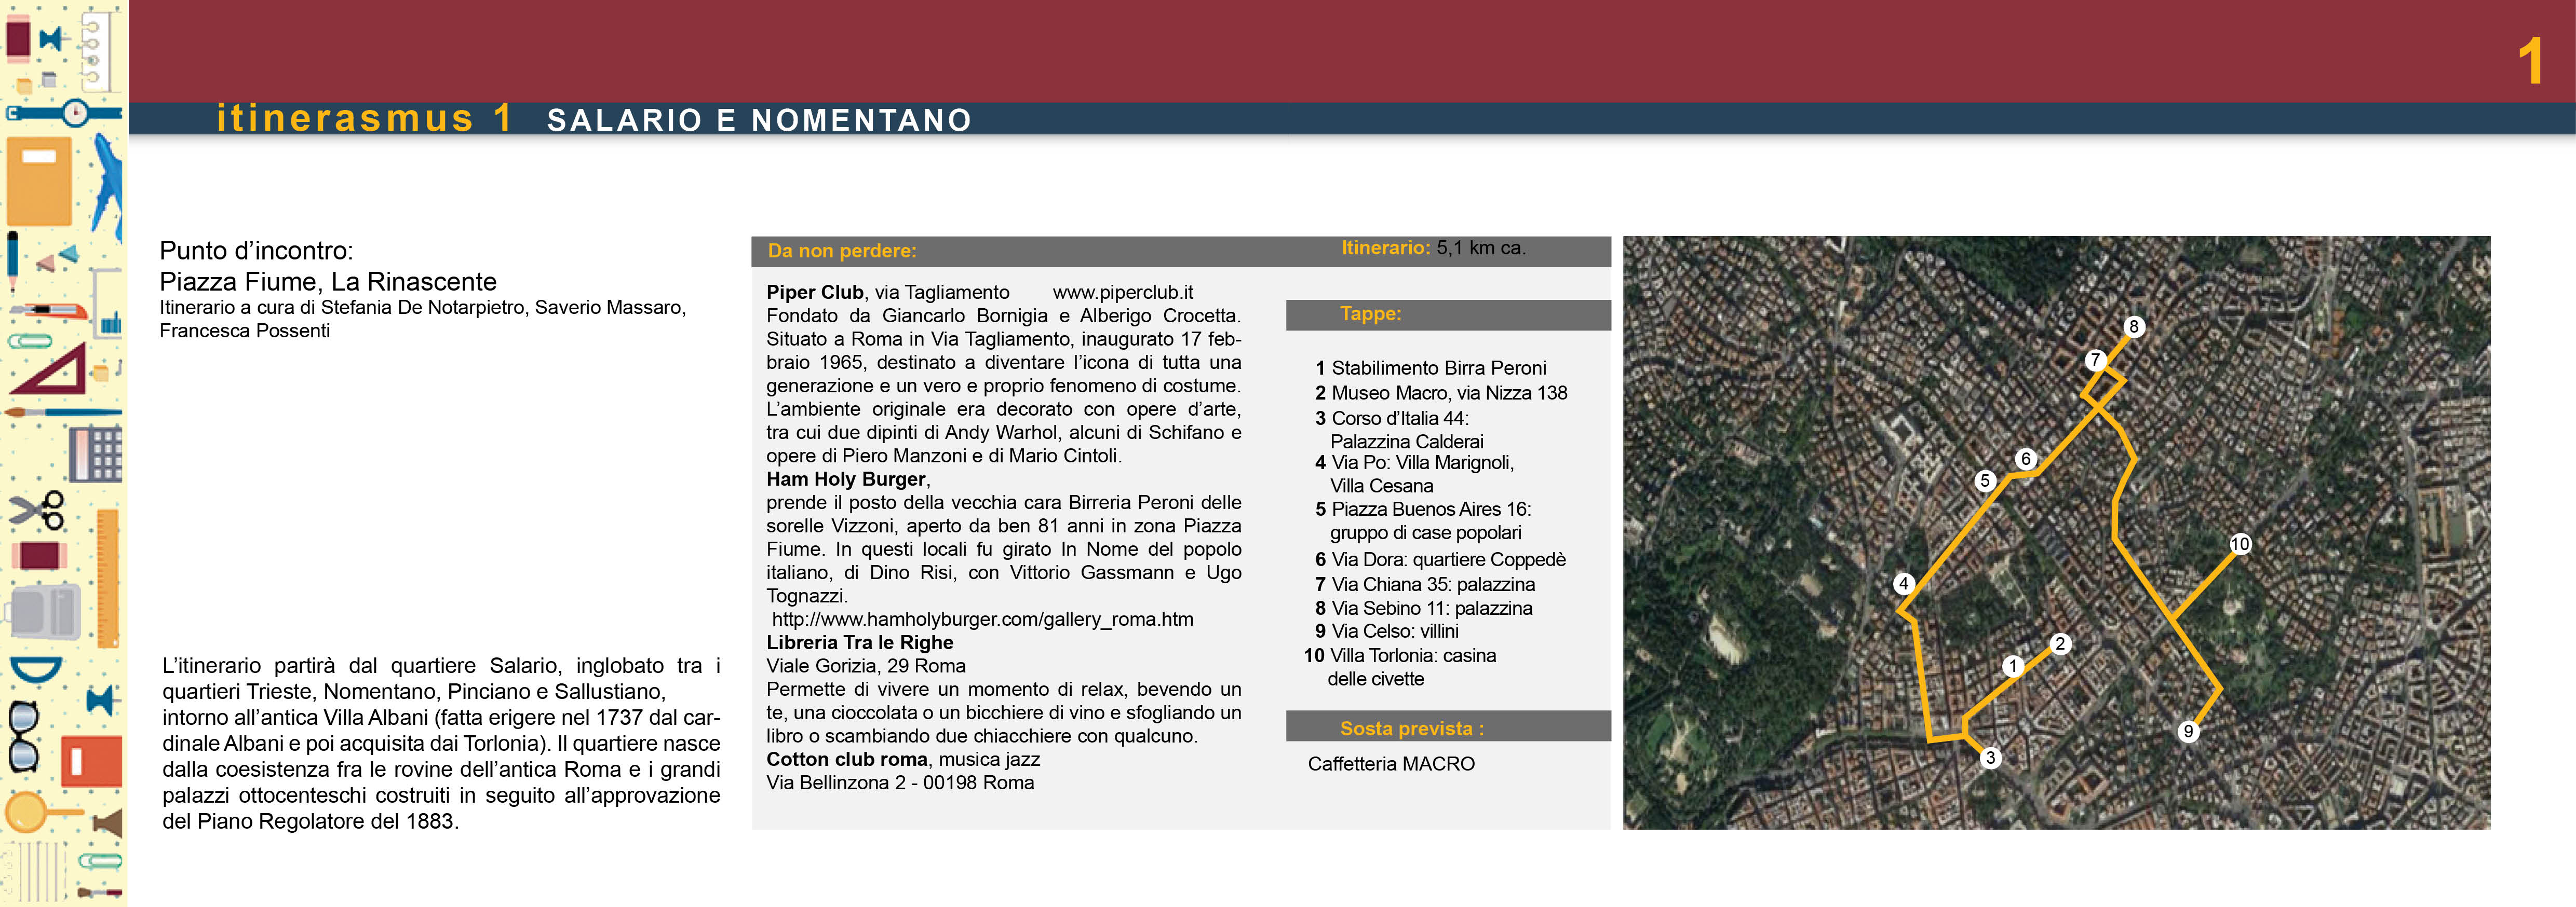Select map marker number 8
Viewport: 2576px width, 907px height.
2134,327
